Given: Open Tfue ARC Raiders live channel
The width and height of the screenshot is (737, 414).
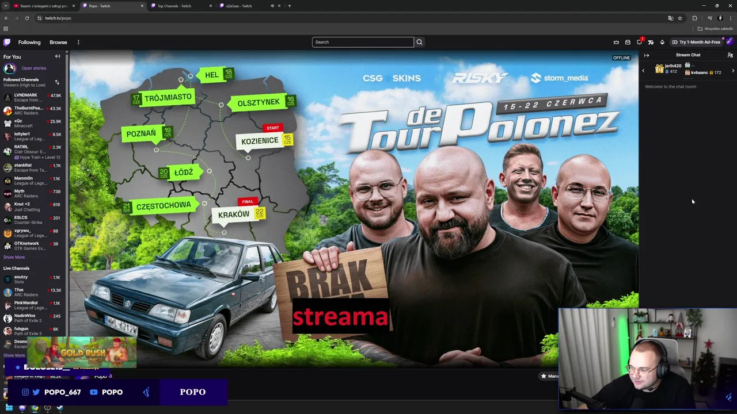Looking at the screenshot, I should point(33,292).
